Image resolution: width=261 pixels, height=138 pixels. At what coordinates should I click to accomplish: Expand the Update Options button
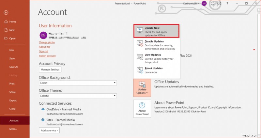142,88
